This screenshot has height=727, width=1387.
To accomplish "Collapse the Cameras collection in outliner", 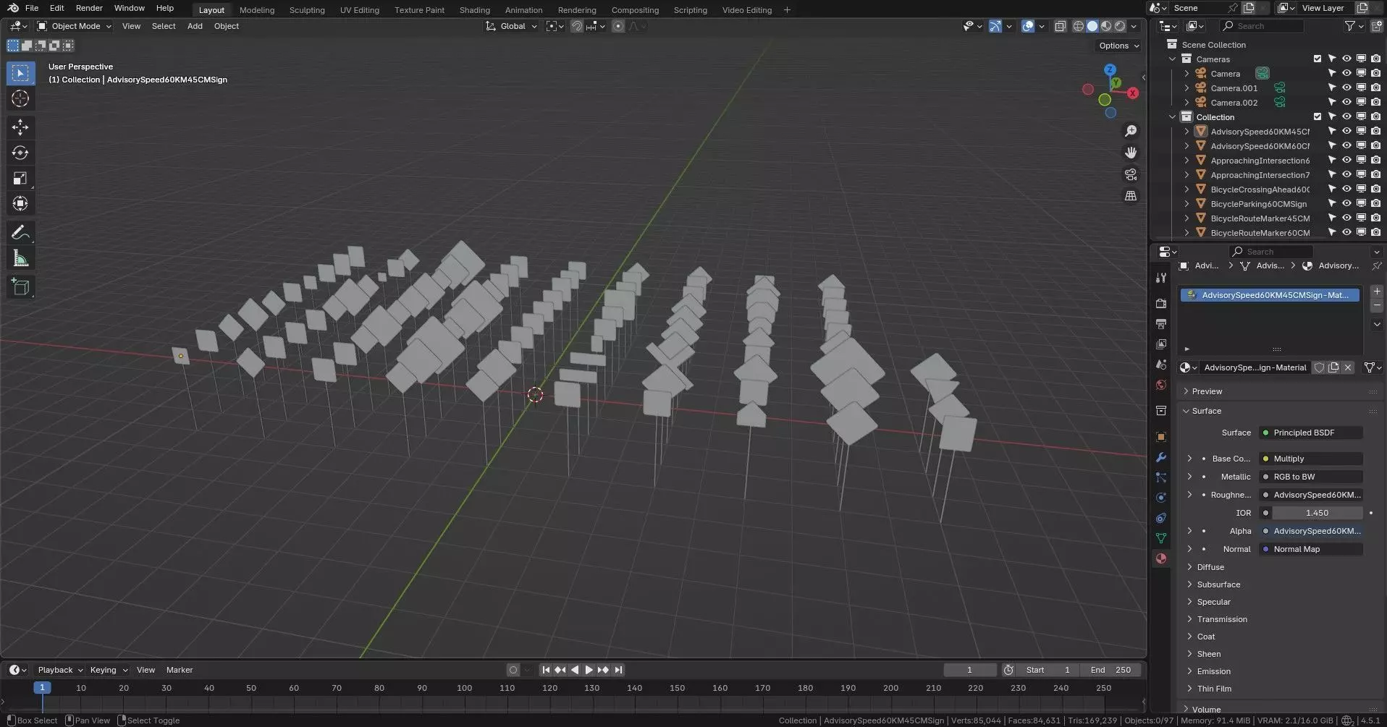I will click(x=1173, y=59).
